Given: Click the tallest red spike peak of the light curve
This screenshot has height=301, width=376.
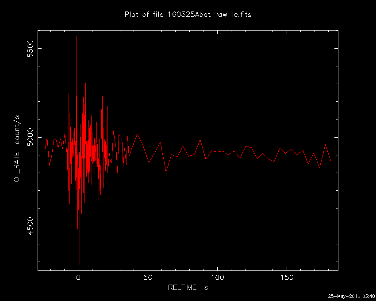Looking at the screenshot, I should click(77, 36).
